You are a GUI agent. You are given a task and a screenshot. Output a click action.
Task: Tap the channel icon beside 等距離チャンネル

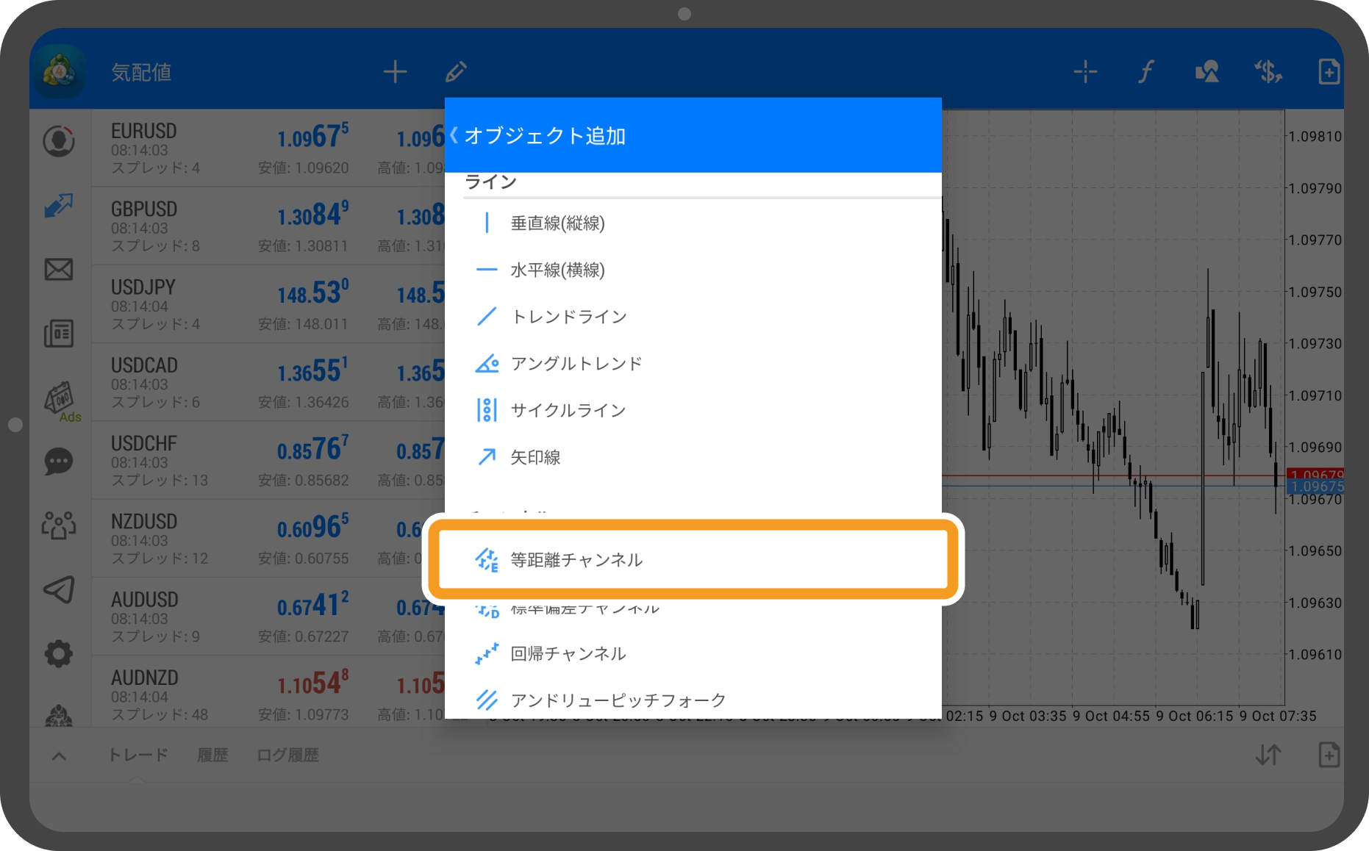pos(487,560)
